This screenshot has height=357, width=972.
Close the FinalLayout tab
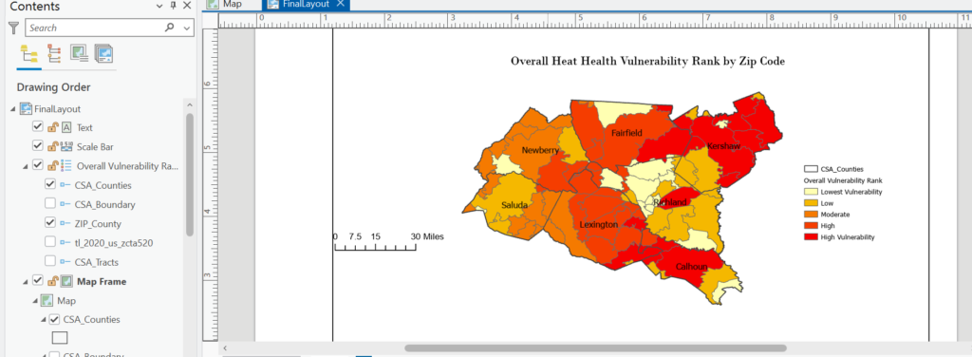click(x=341, y=4)
